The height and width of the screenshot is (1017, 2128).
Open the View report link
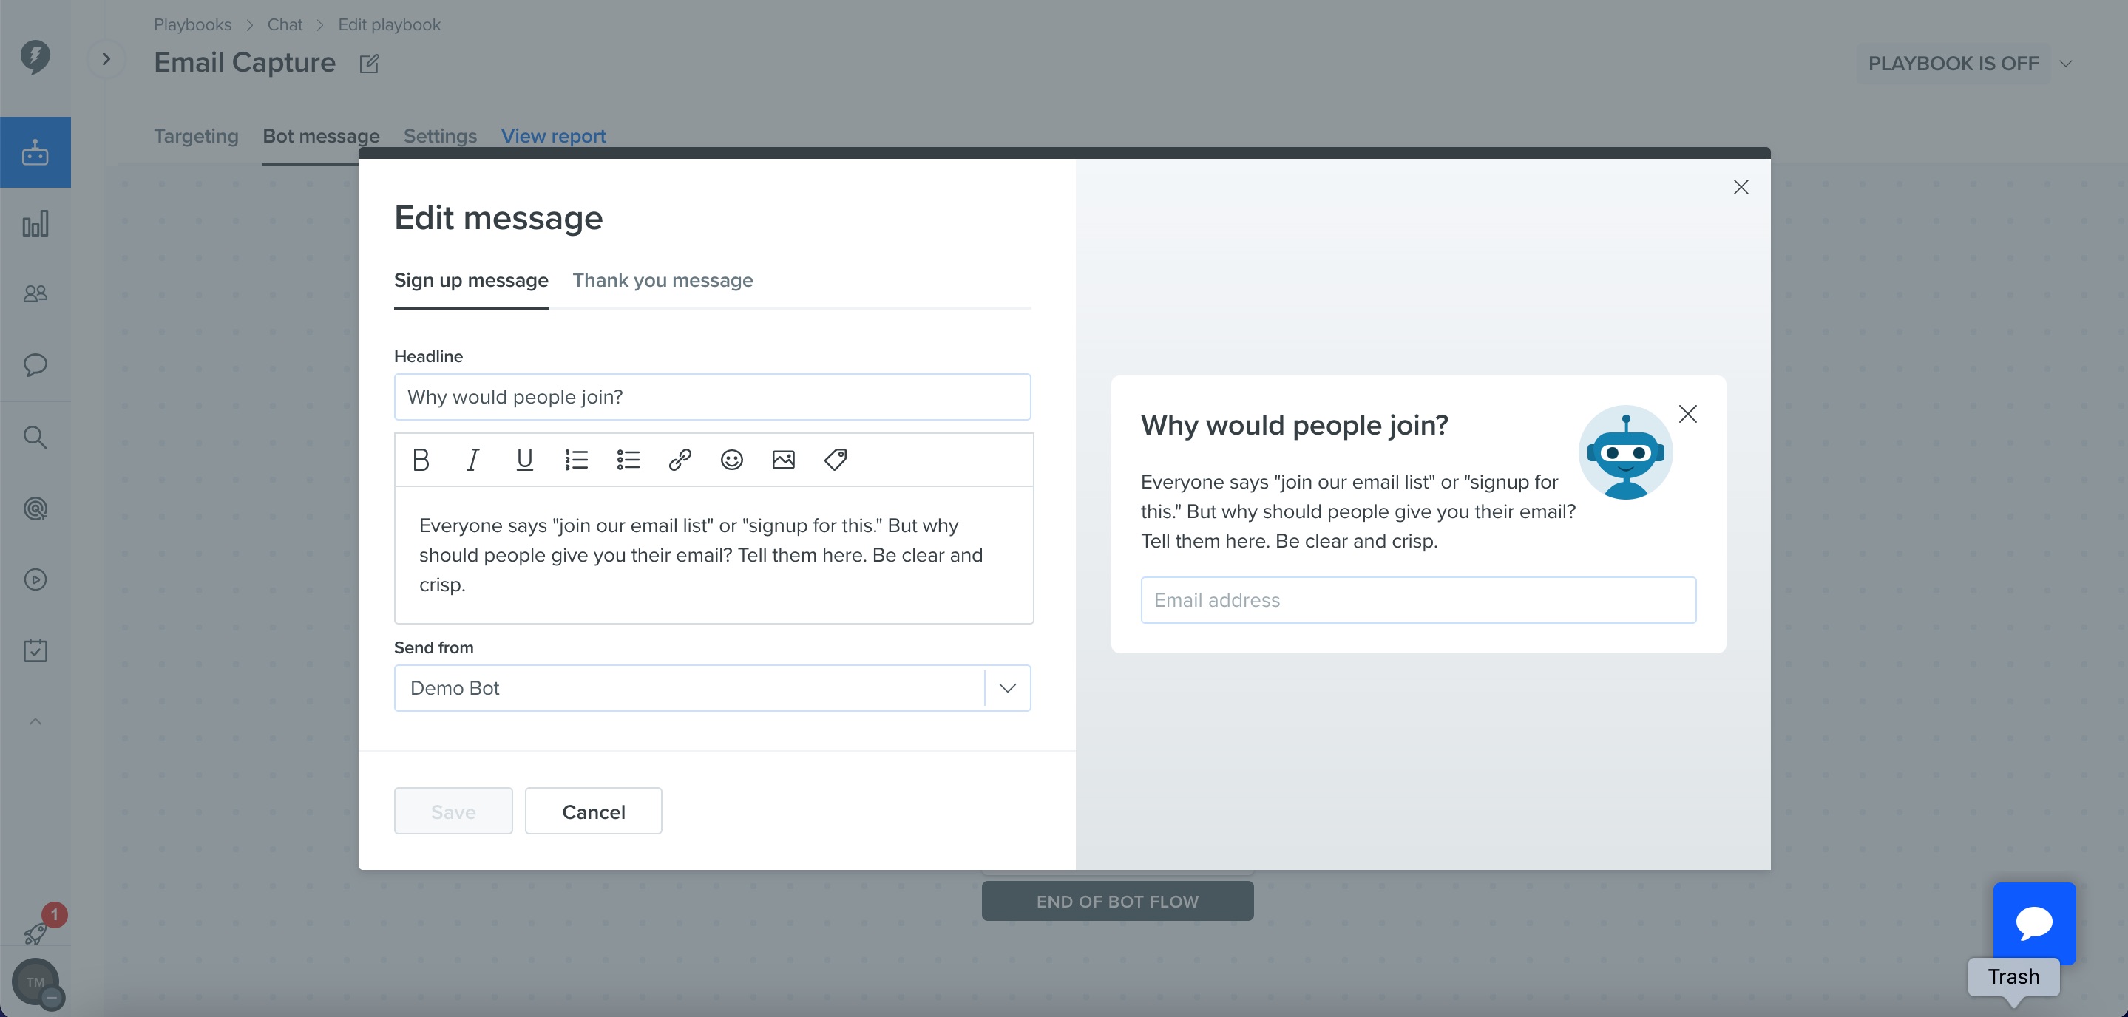[x=554, y=136]
